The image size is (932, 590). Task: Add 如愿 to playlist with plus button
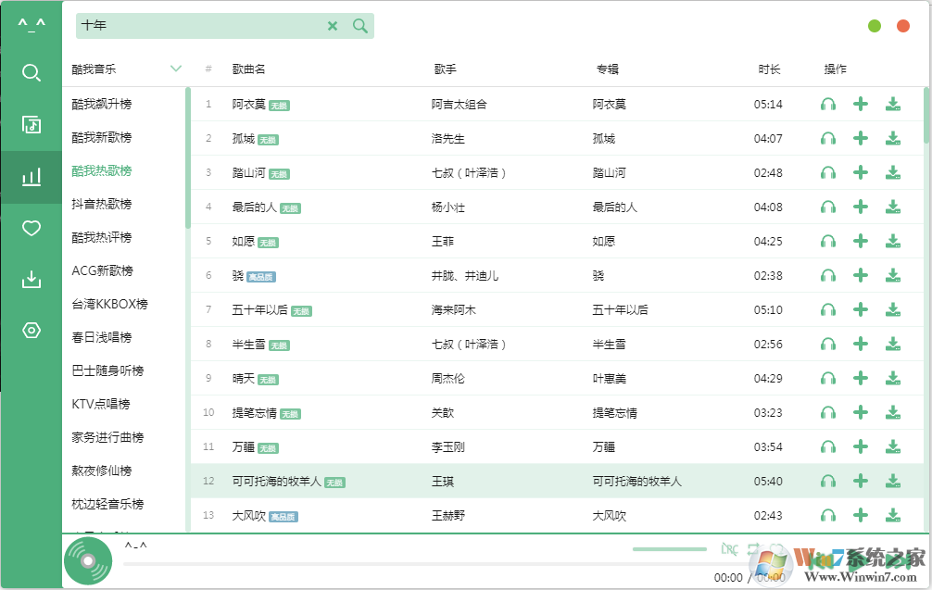(860, 241)
